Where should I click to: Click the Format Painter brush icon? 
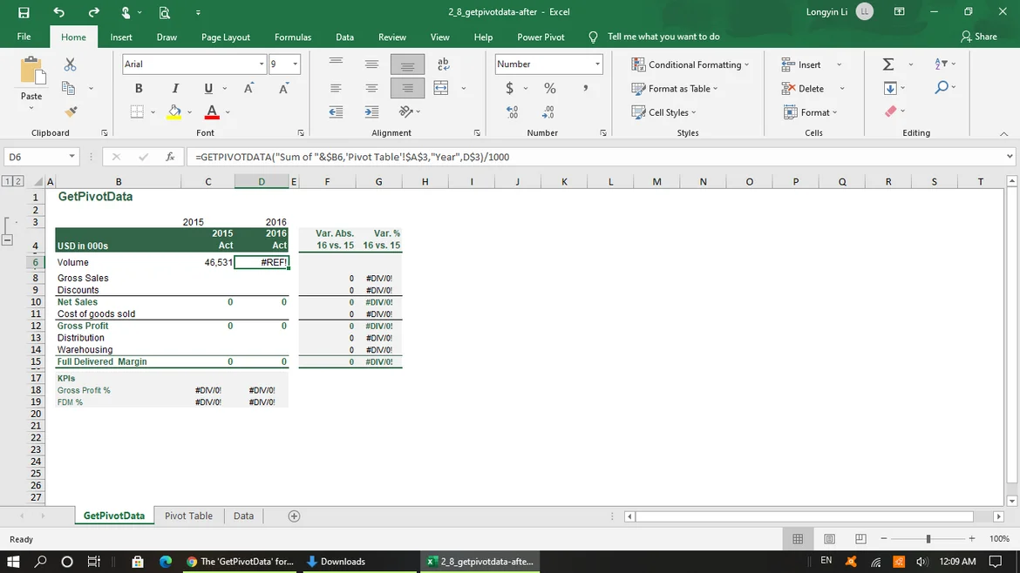71,111
